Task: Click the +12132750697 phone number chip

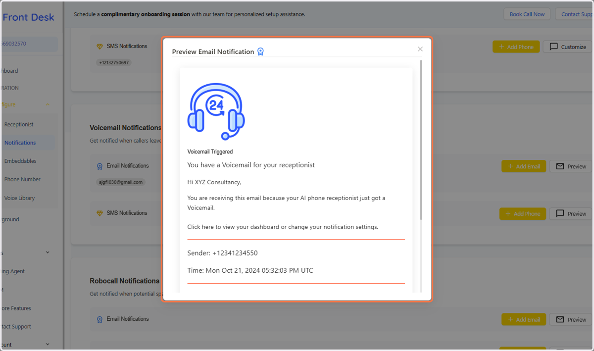Action: pos(114,63)
